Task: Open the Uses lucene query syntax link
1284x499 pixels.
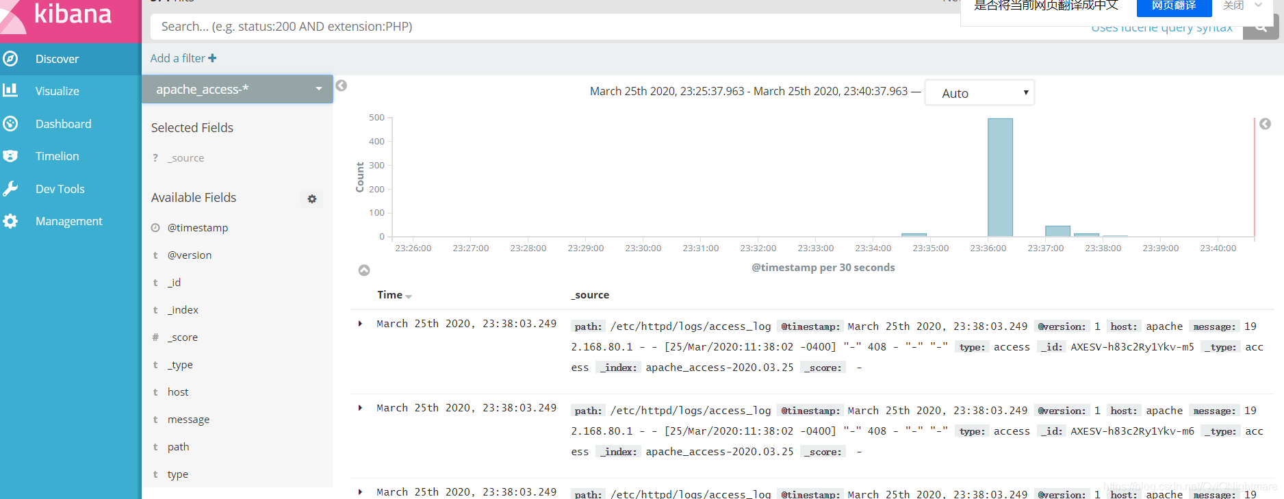Action: pos(1161,27)
